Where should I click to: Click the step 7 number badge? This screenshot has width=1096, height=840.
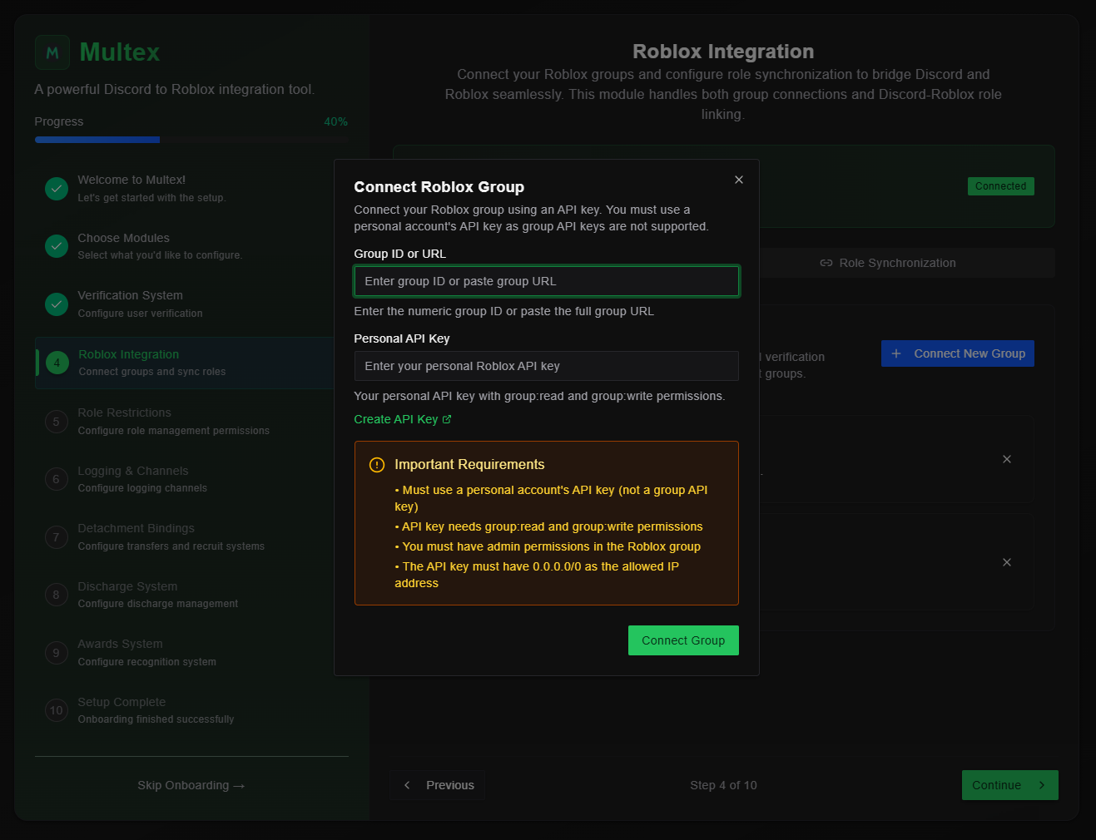pyautogui.click(x=57, y=537)
